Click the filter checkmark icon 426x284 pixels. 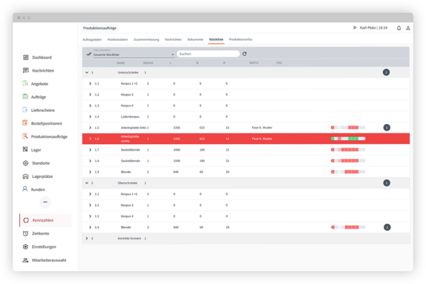(x=88, y=54)
